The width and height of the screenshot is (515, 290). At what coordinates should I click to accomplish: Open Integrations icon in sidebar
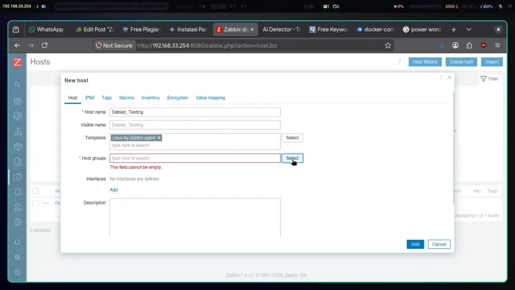[x=18, y=257]
